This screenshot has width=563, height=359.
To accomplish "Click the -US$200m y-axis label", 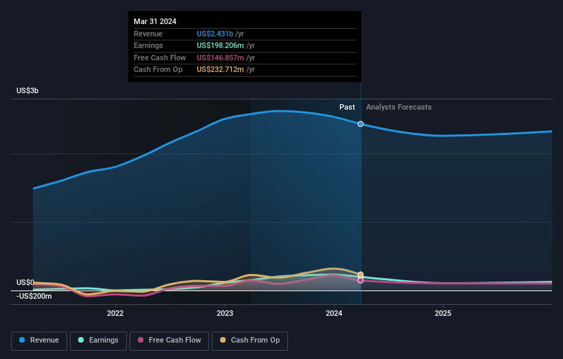I will tap(34, 296).
